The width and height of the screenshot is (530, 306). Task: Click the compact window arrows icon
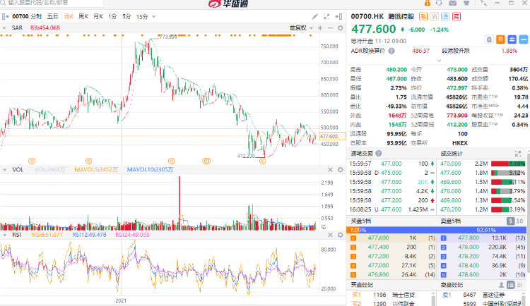click(x=483, y=3)
